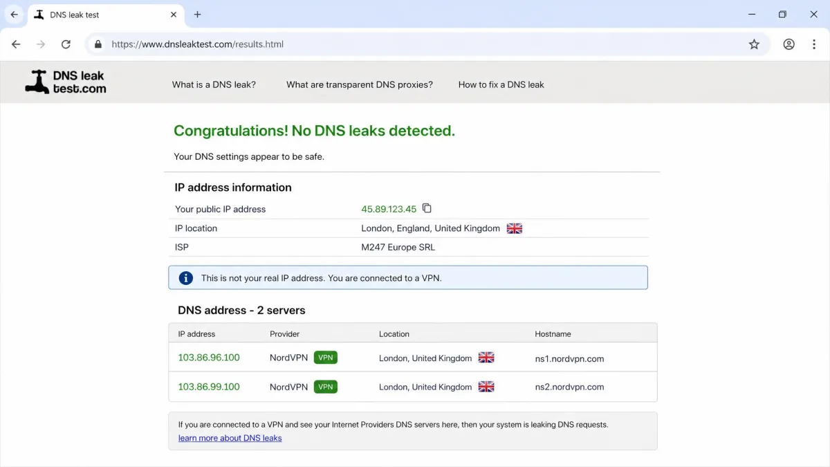
Task: Click UK flag in ns2.nordvpn.com row
Action: [x=486, y=387]
